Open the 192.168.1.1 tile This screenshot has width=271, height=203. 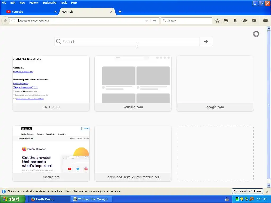(x=51, y=83)
